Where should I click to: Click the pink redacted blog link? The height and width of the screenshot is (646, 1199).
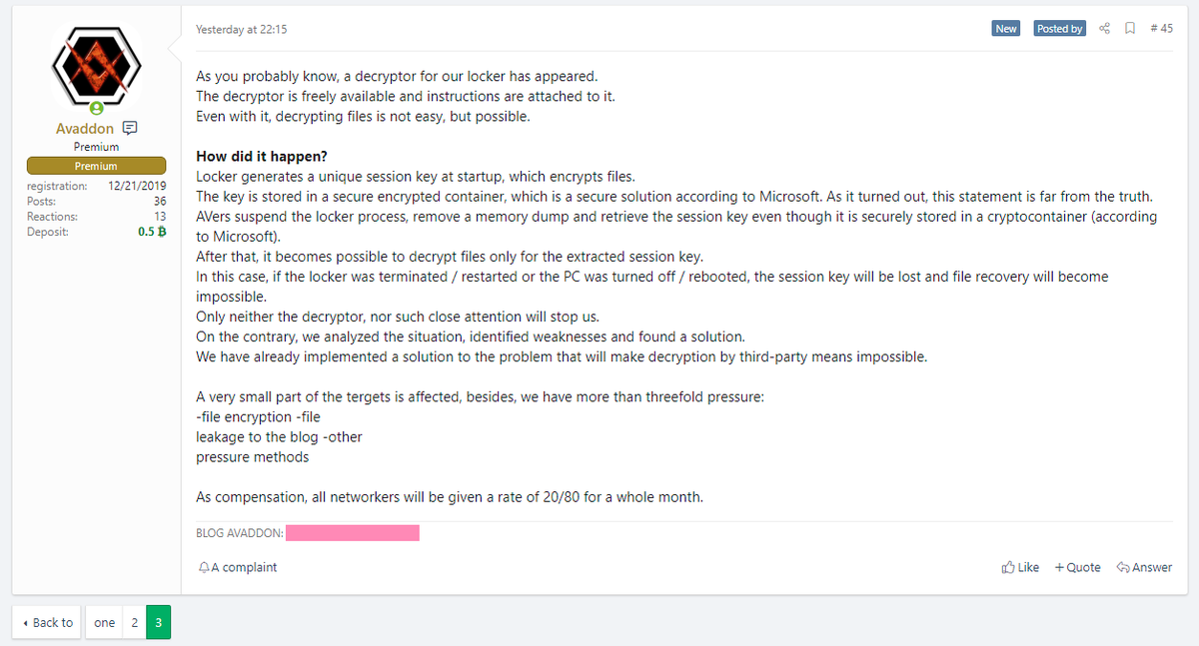pos(352,533)
